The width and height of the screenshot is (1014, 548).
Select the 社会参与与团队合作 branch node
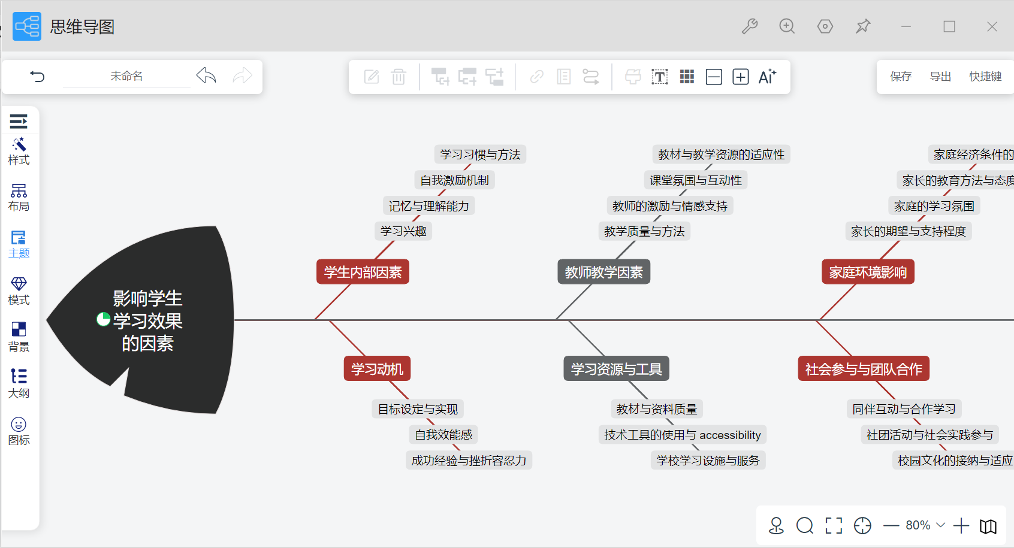864,369
